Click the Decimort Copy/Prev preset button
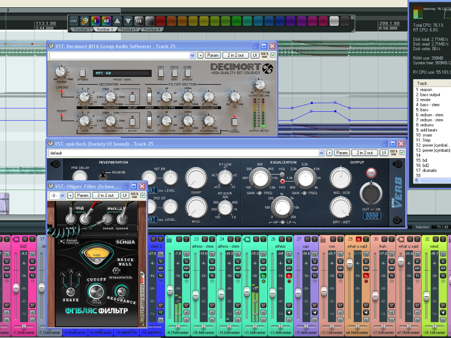The image size is (451, 338). (161, 73)
